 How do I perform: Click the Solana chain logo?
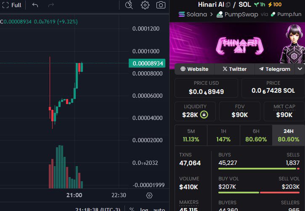[182, 14]
